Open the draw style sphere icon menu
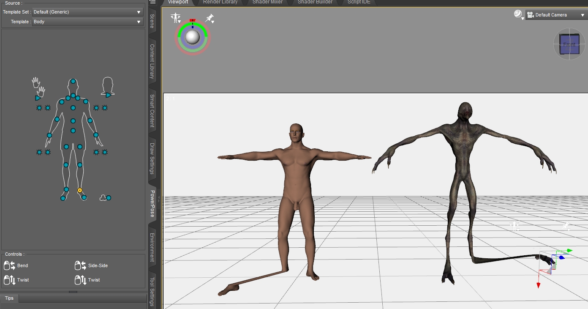 (518, 15)
